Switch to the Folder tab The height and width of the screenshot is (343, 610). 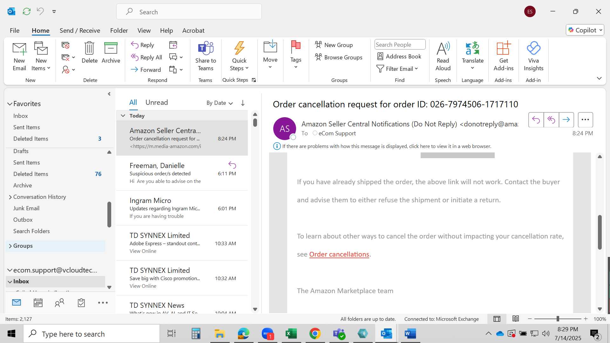[119, 30]
